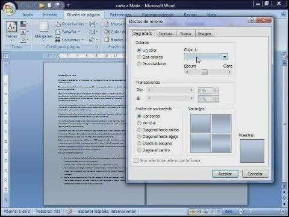Expand the Color 1 dropdown arrow
The height and width of the screenshot is (217, 289).
tap(225, 57)
